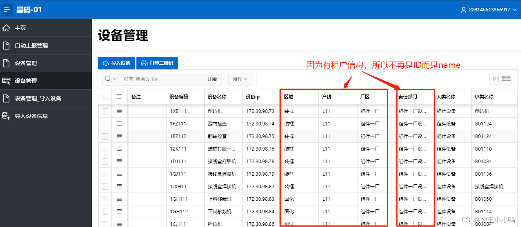Screen dimensions: 521x227
Task: Click the grid-edit icon of active 设备管理
Action: tap(6, 81)
